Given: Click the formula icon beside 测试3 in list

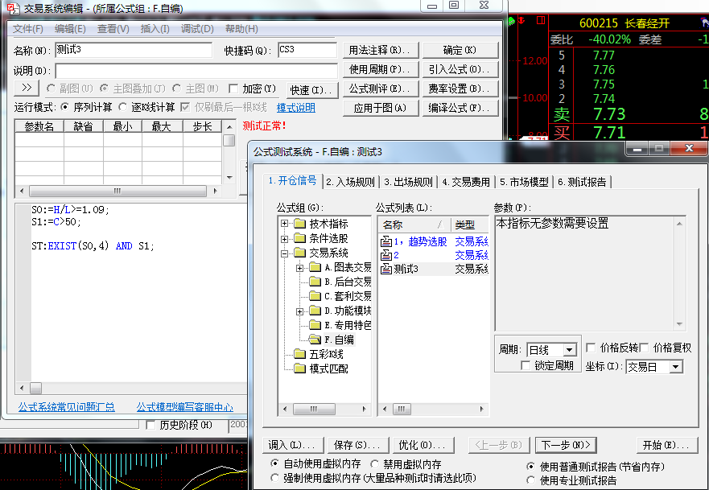Looking at the screenshot, I should [x=386, y=269].
